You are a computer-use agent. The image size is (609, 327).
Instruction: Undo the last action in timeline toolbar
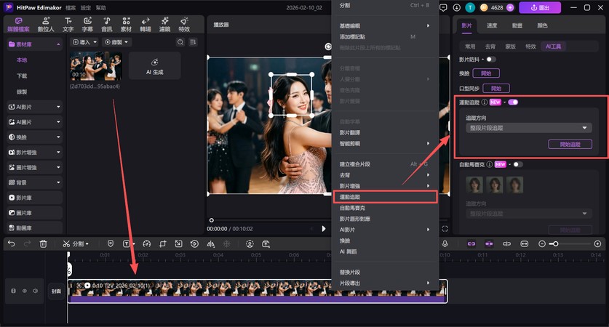tap(11, 243)
